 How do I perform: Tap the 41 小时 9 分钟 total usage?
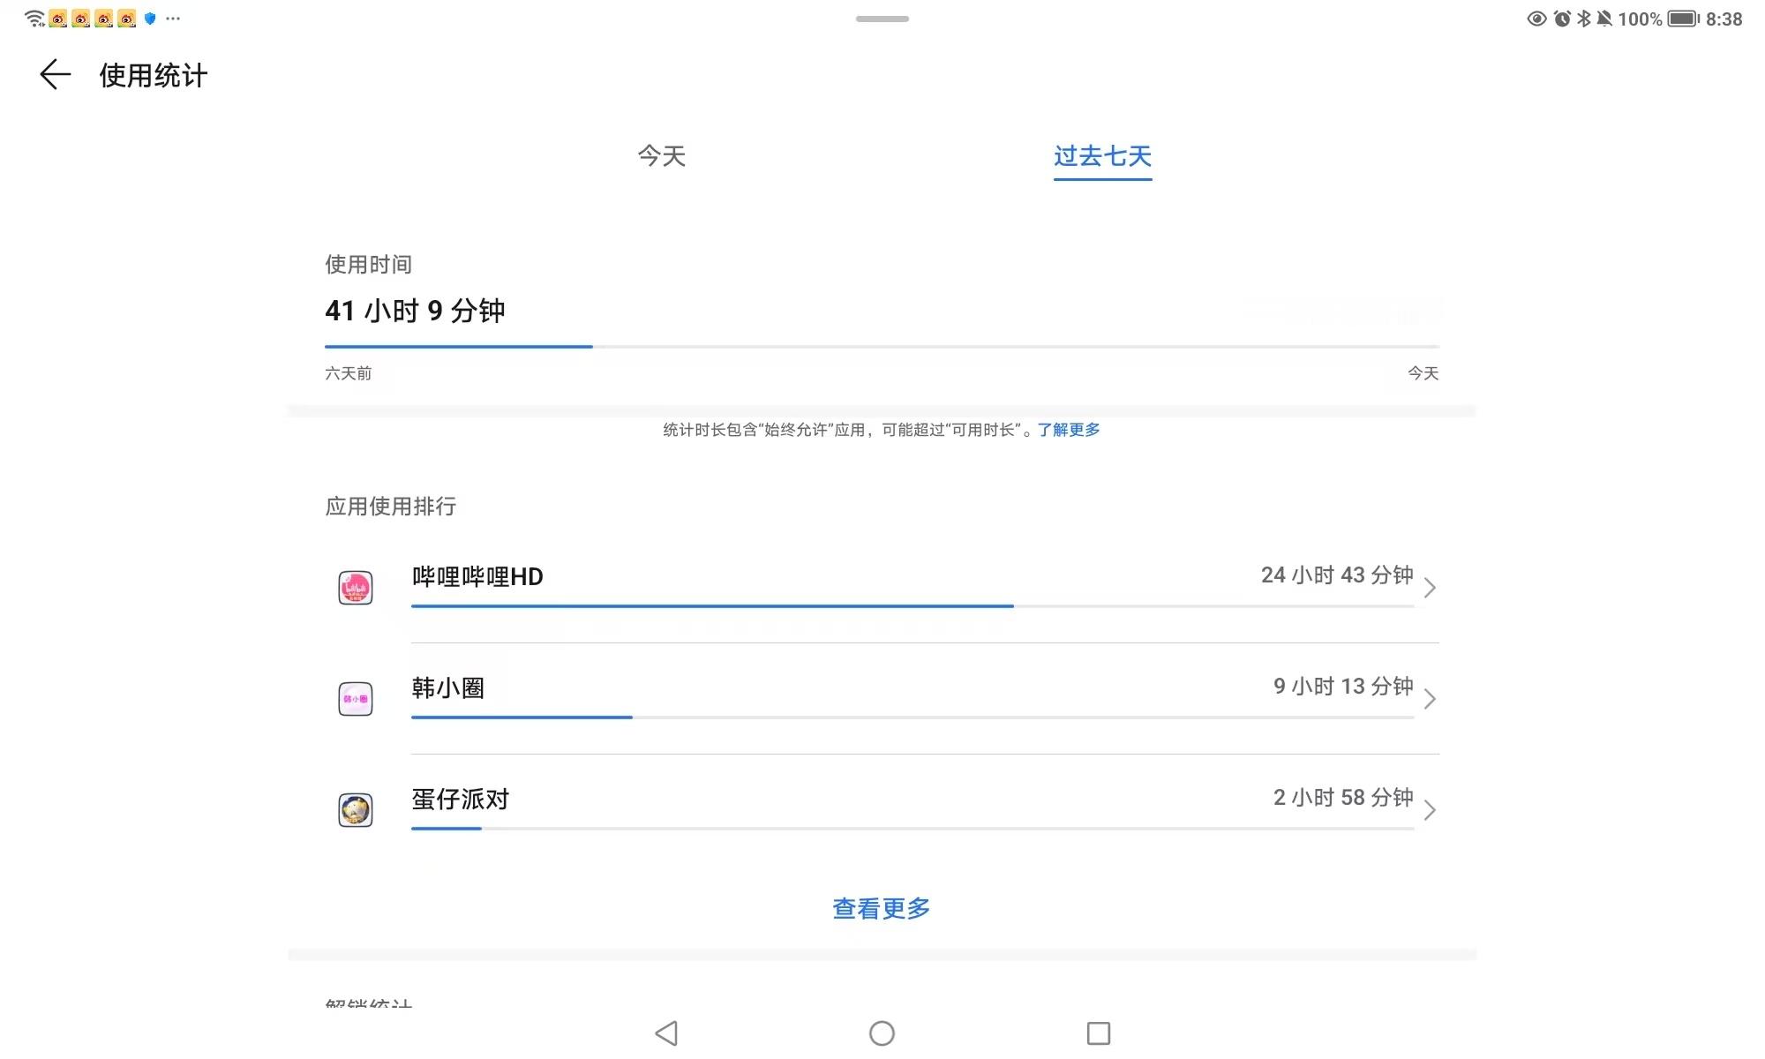415,311
